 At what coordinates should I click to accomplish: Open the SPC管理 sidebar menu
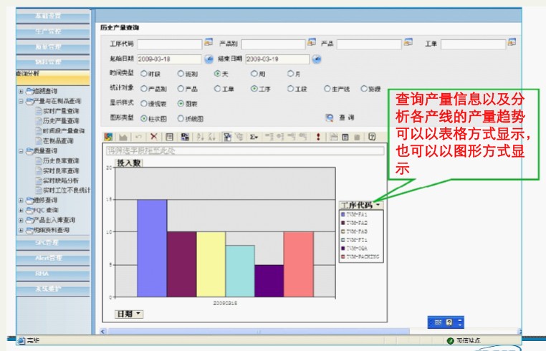pyautogui.click(x=53, y=243)
